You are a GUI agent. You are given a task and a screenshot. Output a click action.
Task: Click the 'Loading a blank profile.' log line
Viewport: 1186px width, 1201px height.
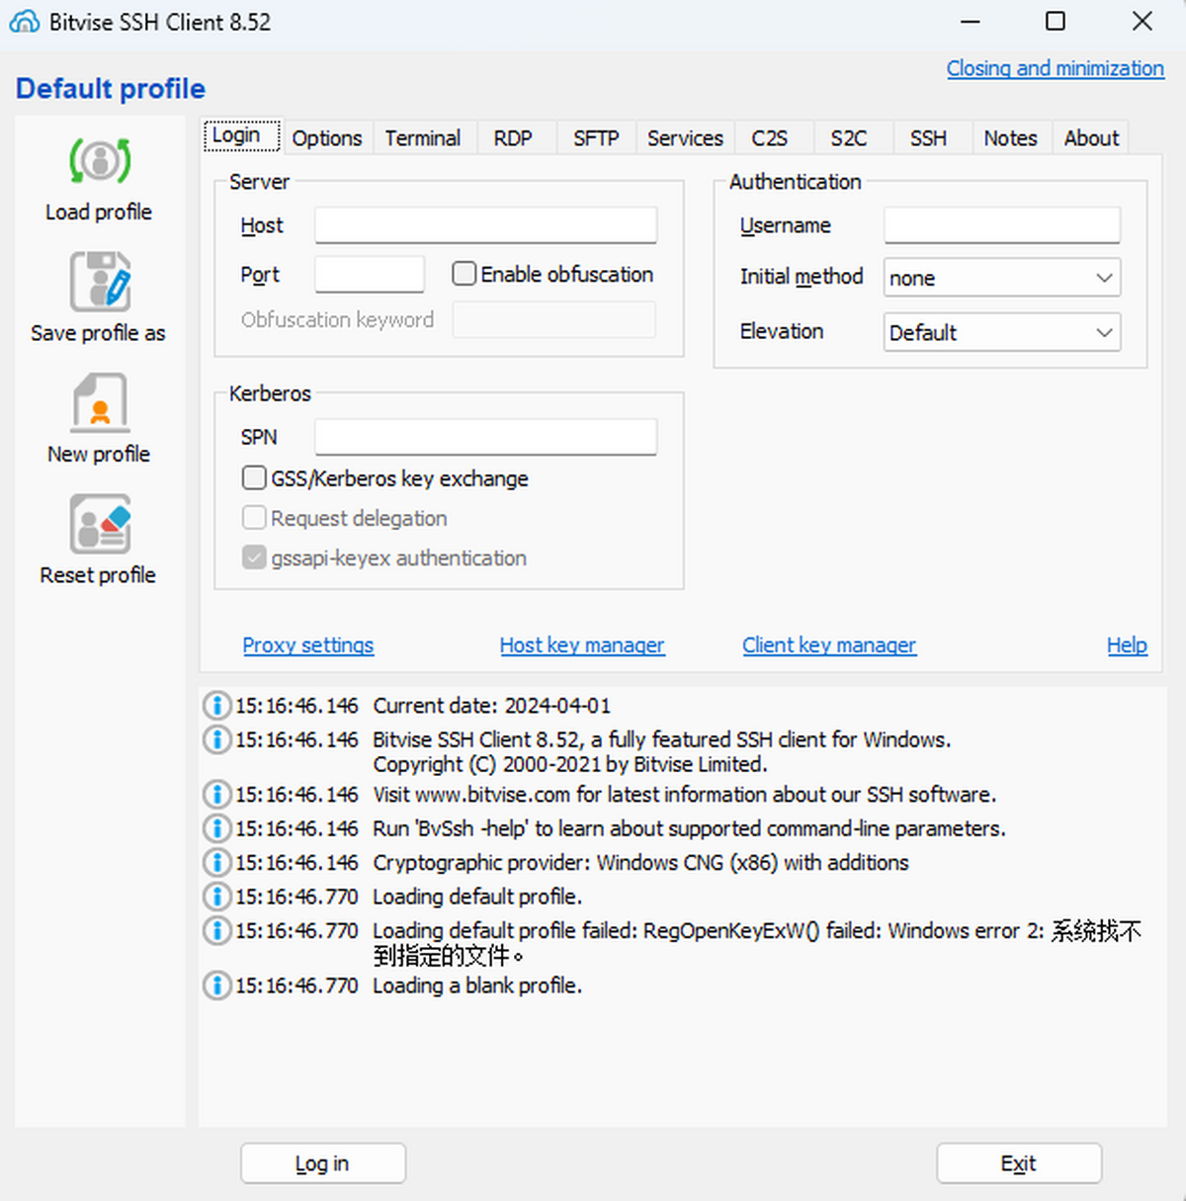(x=477, y=986)
